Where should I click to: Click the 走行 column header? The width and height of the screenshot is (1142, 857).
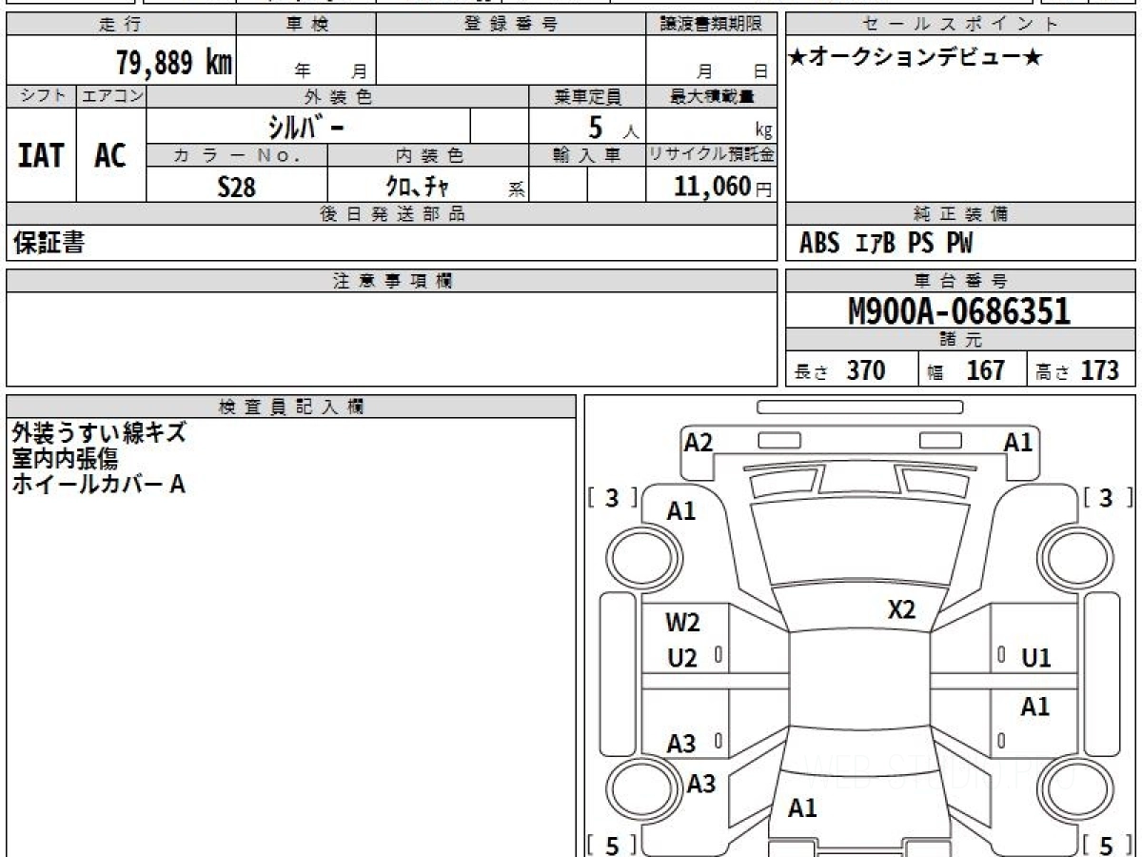pos(121,25)
